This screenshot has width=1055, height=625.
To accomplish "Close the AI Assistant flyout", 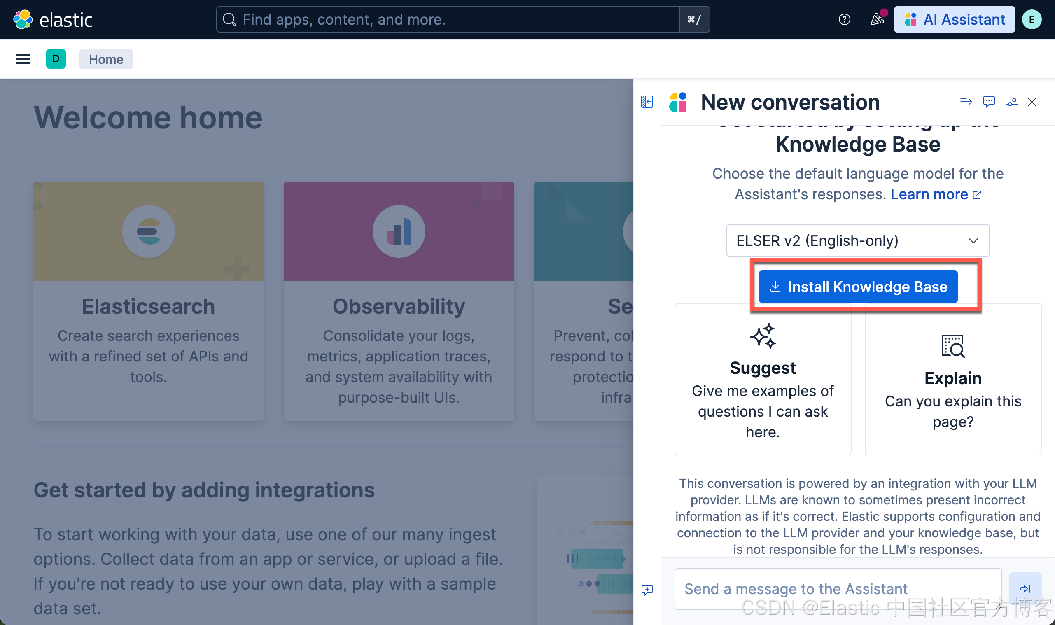I will (1032, 102).
